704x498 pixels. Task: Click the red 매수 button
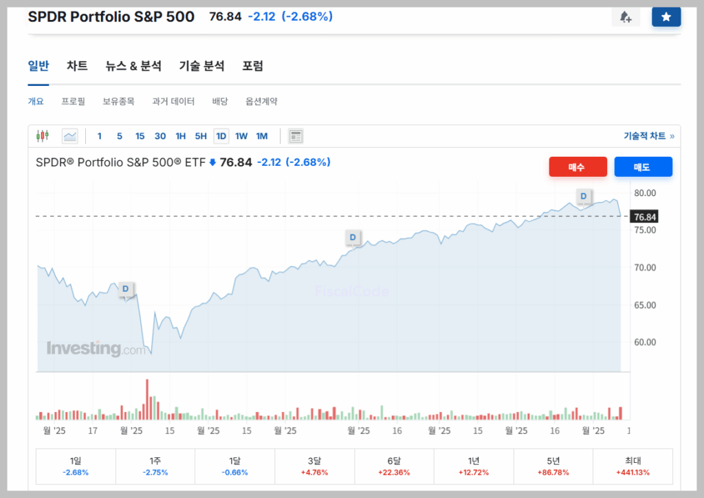(577, 167)
